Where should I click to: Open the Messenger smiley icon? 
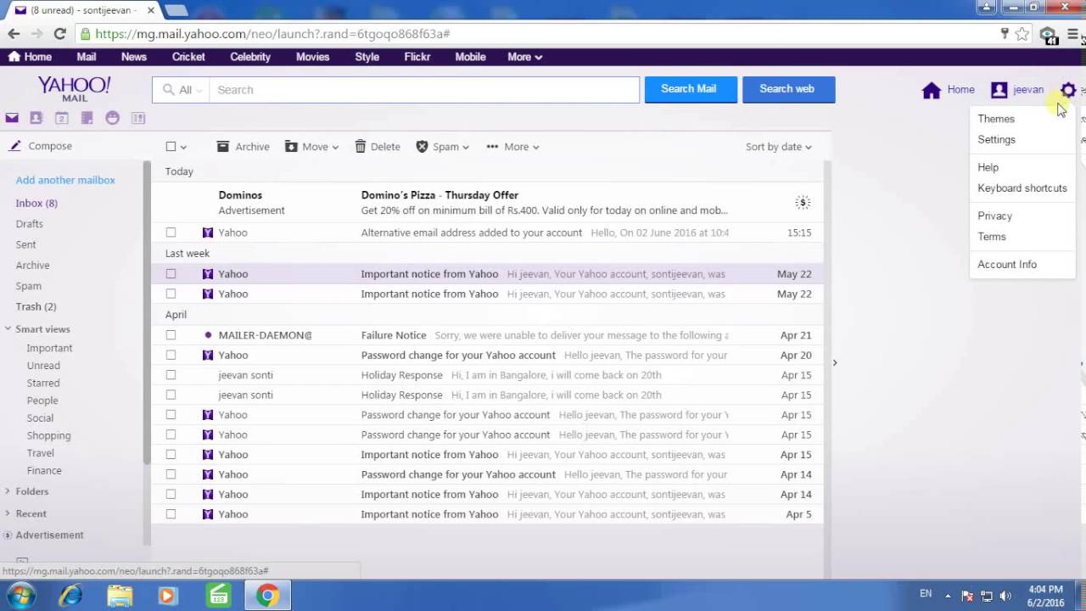click(x=112, y=118)
